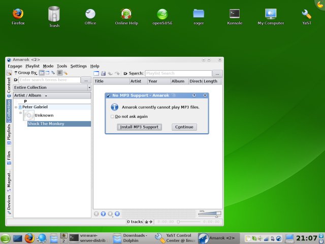This screenshot has width=325, height=244.
Task: Open the Artist / Album sort dropdown
Action: [x=52, y=96]
